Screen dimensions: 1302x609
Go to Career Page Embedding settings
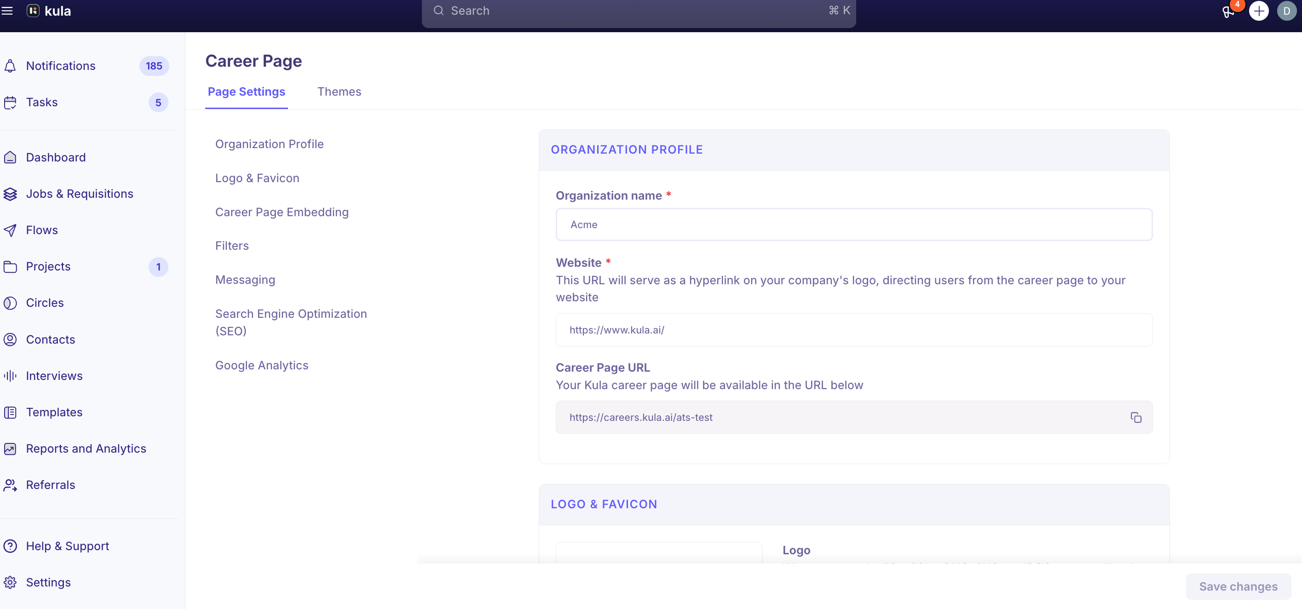pyautogui.click(x=282, y=212)
